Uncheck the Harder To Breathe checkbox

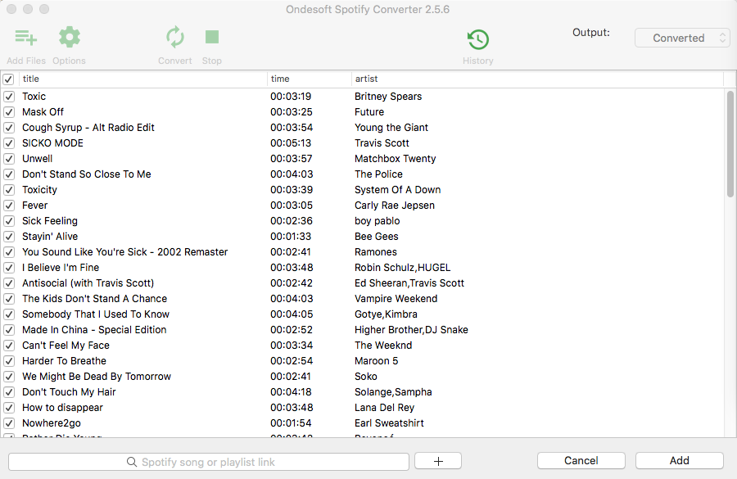point(9,361)
